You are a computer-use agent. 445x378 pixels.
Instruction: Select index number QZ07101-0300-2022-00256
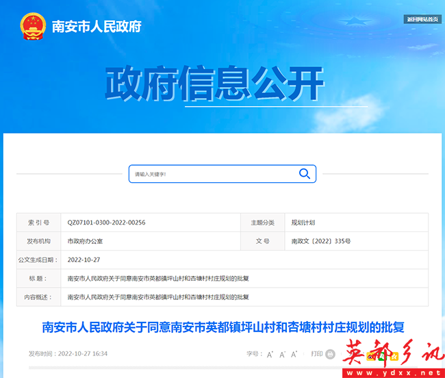click(x=106, y=223)
